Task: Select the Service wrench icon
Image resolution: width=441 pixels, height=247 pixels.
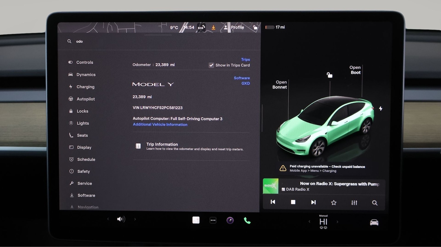Action: point(71,183)
